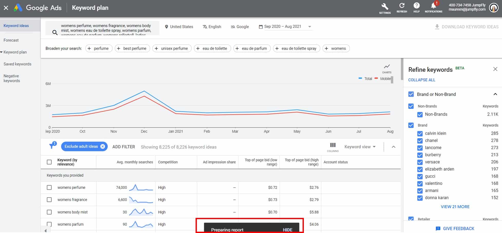
Task: Click the Google search network icon
Action: (x=233, y=27)
